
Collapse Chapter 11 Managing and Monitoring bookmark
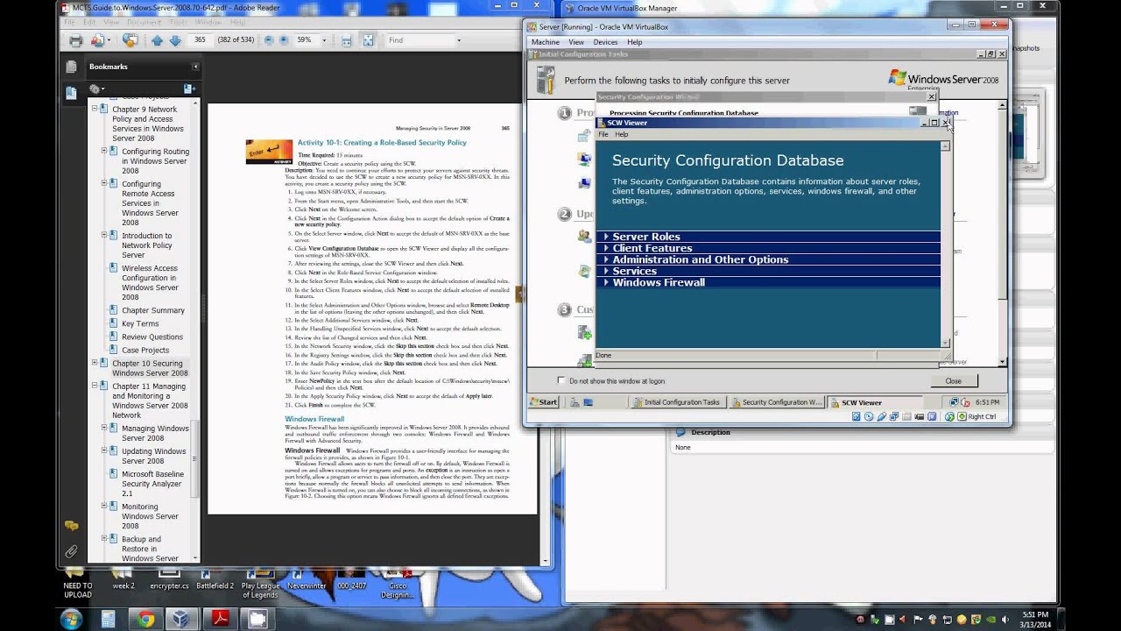point(95,386)
